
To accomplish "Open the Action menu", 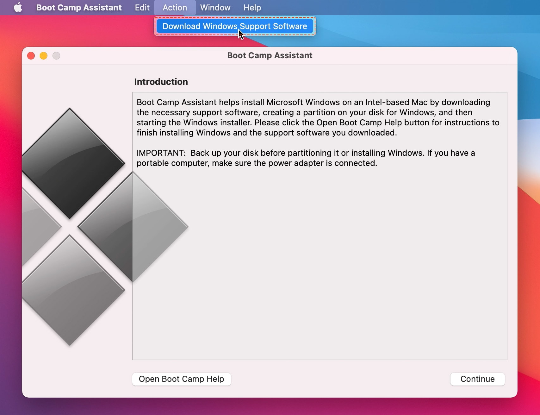I will point(175,7).
